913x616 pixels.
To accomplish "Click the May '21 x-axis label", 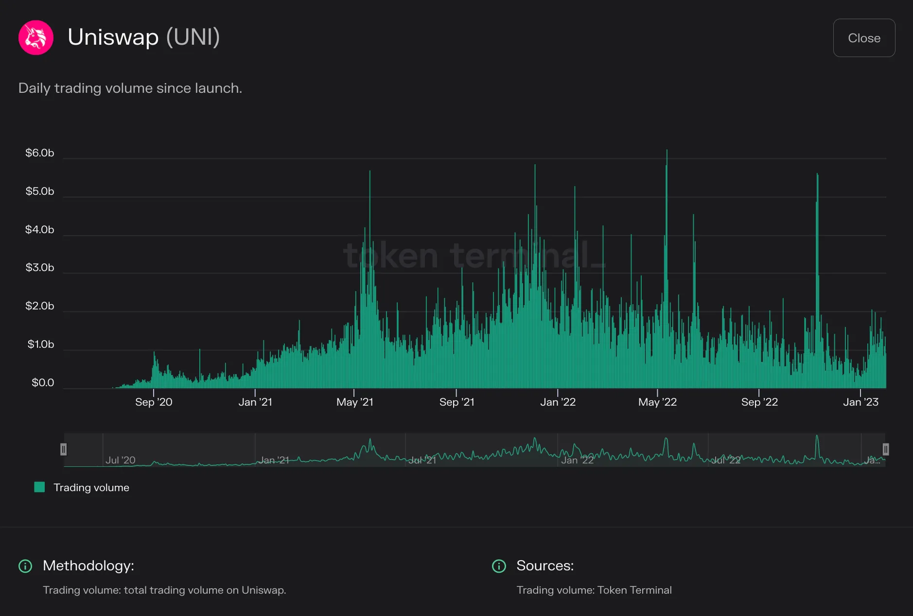I will click(355, 402).
